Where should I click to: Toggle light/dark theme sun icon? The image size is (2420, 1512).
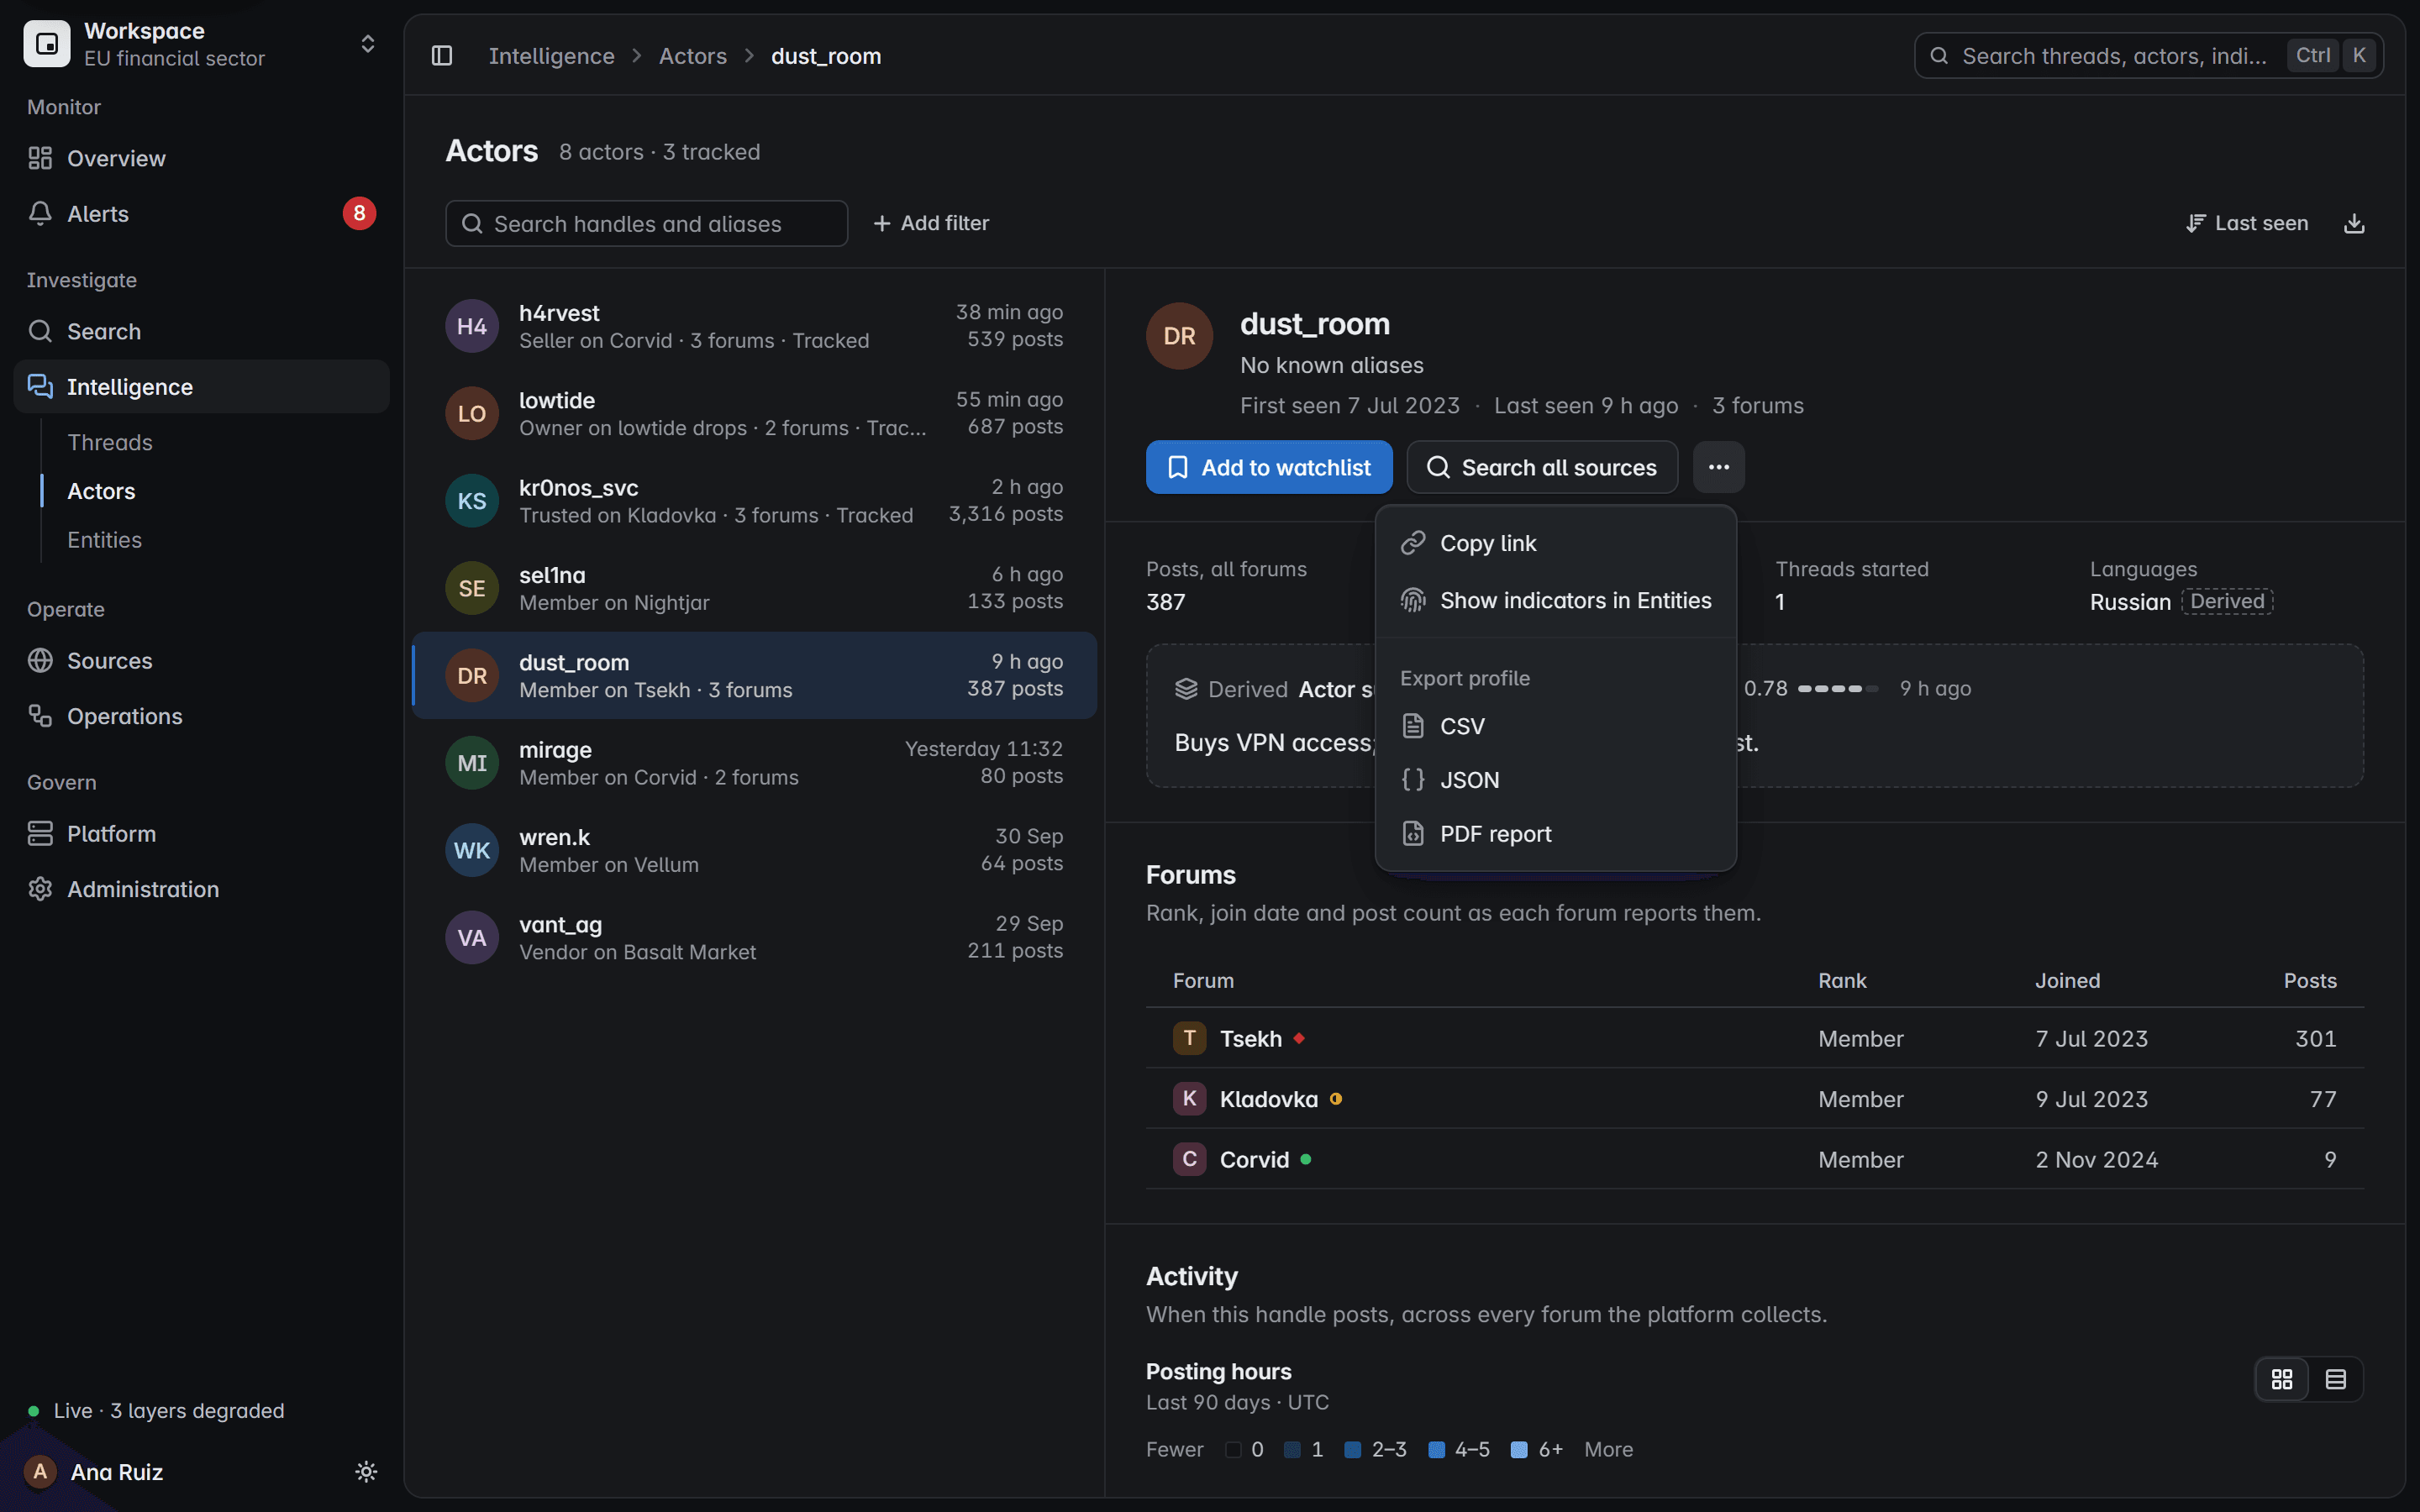(366, 1472)
